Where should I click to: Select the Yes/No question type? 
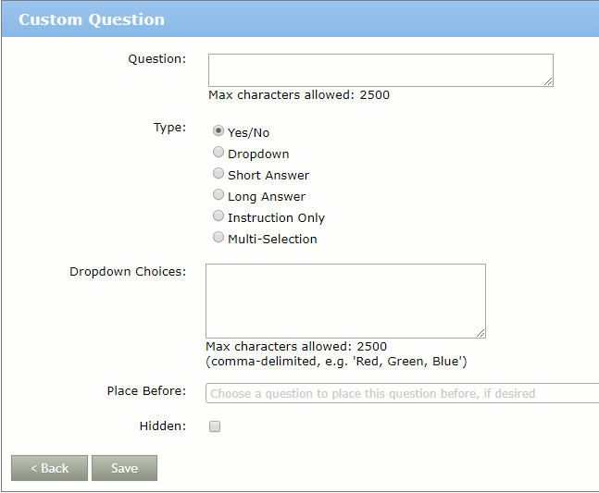[218, 131]
